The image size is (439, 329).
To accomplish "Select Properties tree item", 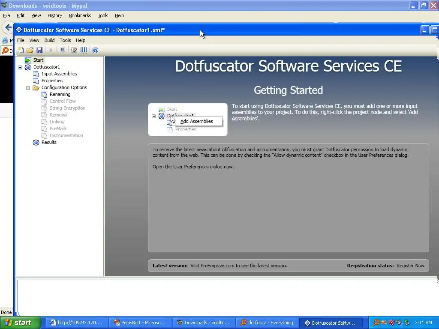I will point(52,81).
